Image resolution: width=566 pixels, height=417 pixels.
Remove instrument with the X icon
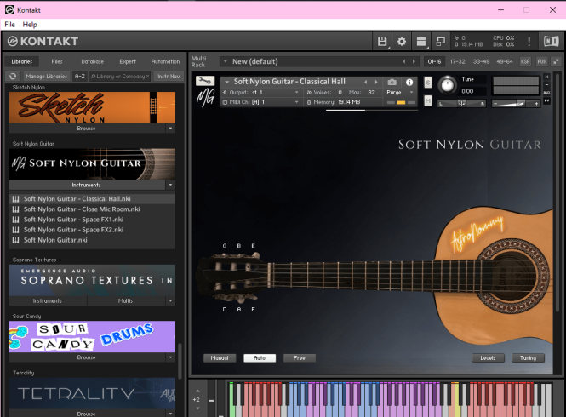click(x=547, y=77)
